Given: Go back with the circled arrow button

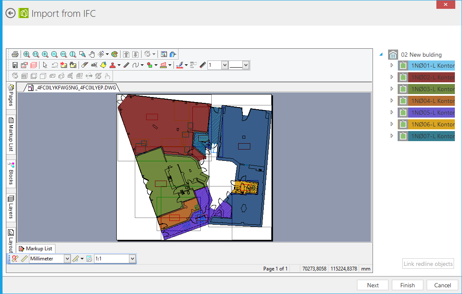Looking at the screenshot, I should [x=10, y=13].
